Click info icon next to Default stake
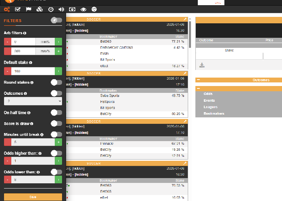282x201 pixels. 31,63
